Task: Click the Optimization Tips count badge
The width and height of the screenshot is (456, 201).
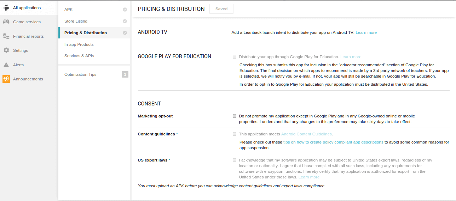Action: tap(125, 74)
